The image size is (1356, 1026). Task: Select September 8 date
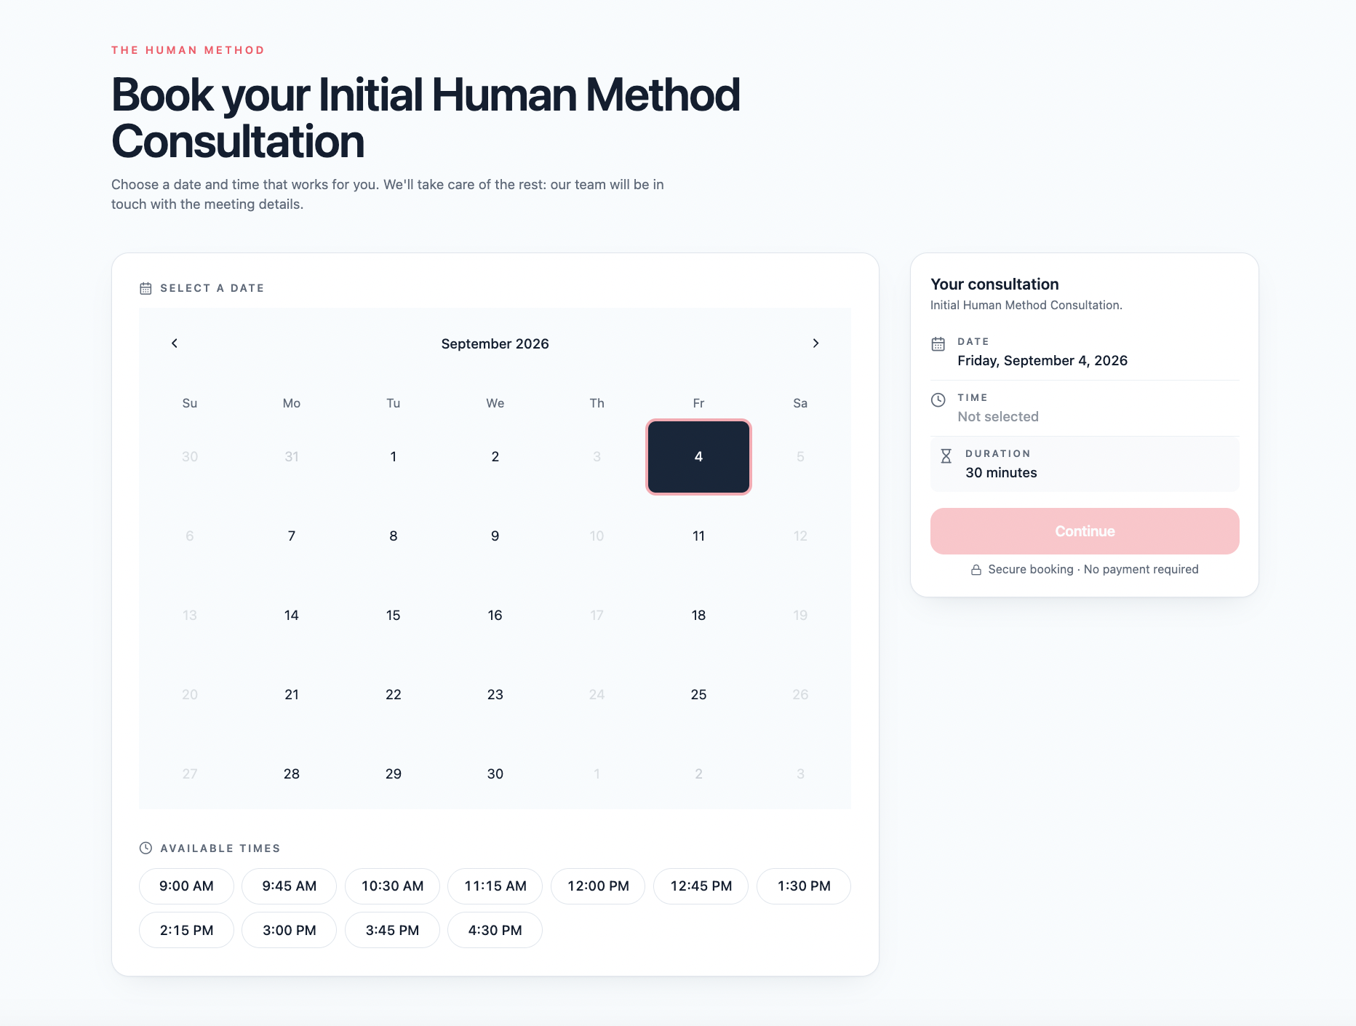point(394,536)
